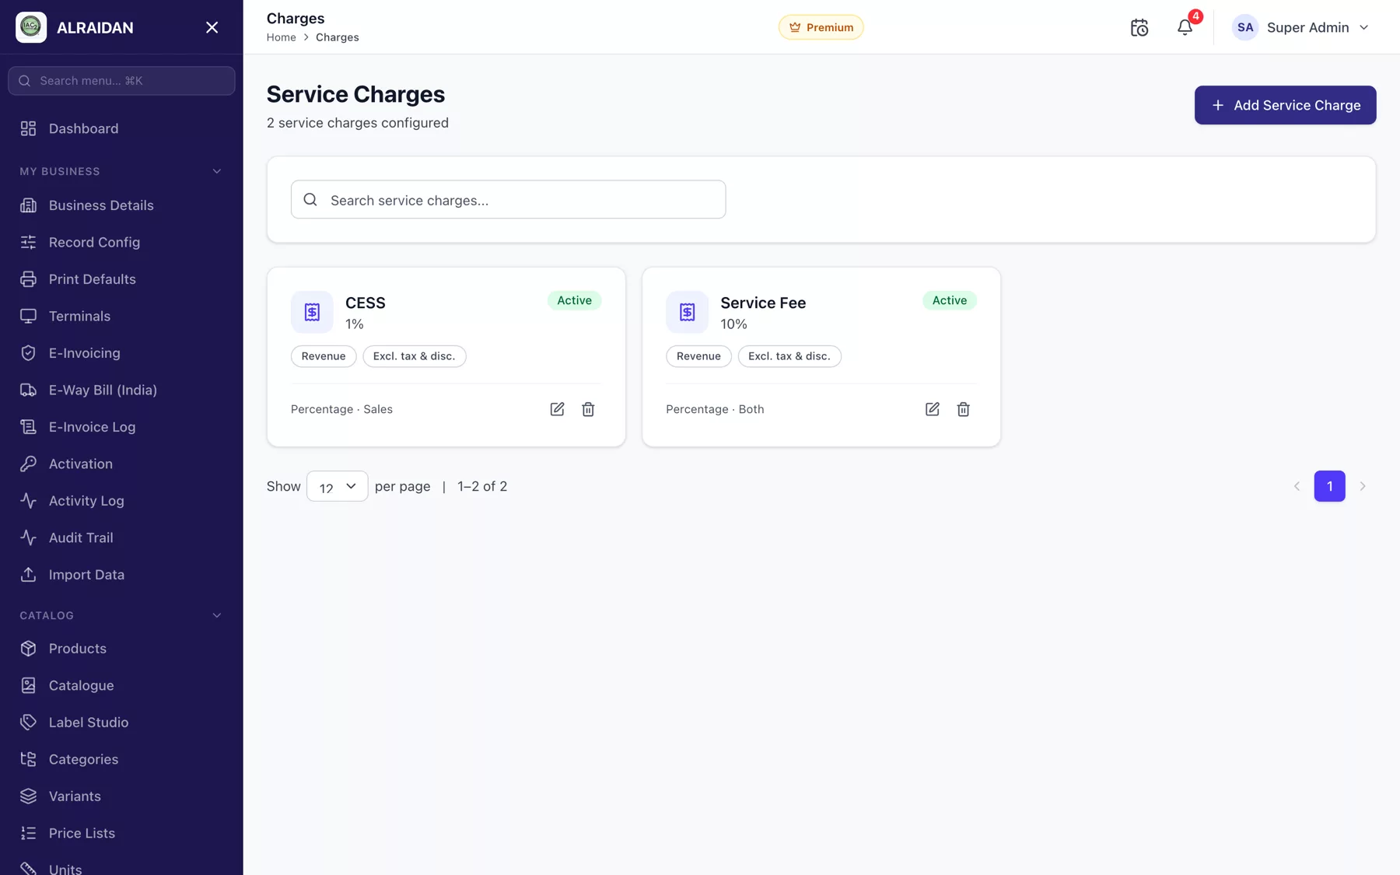Screen dimensions: 1400x875
Task: Click the E-Invoice Log scroll icon
Action: [x=29, y=427]
